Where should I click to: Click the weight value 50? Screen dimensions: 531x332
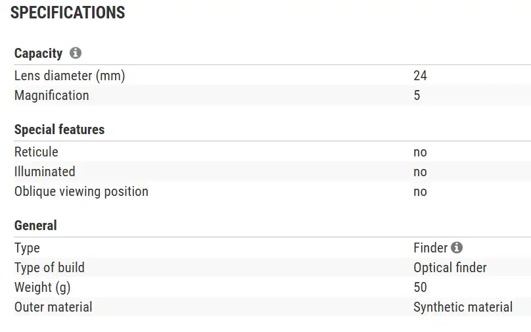point(420,287)
